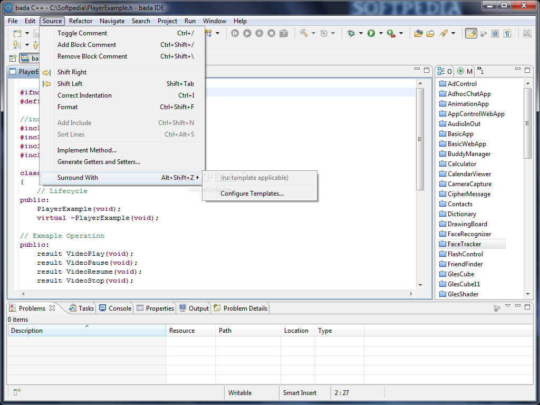Open the Navigate menu

pos(112,21)
